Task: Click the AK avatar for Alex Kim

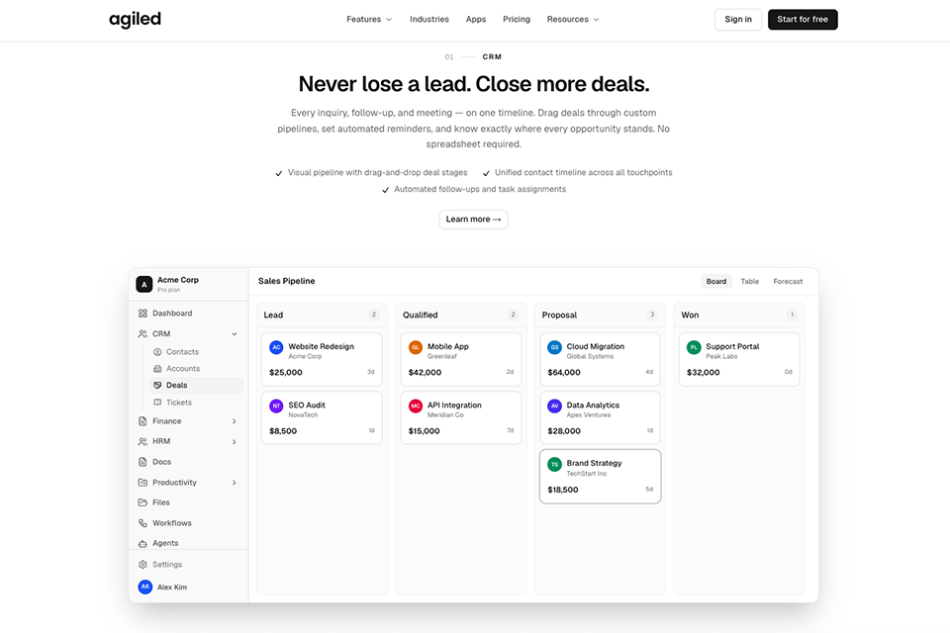Action: (144, 587)
